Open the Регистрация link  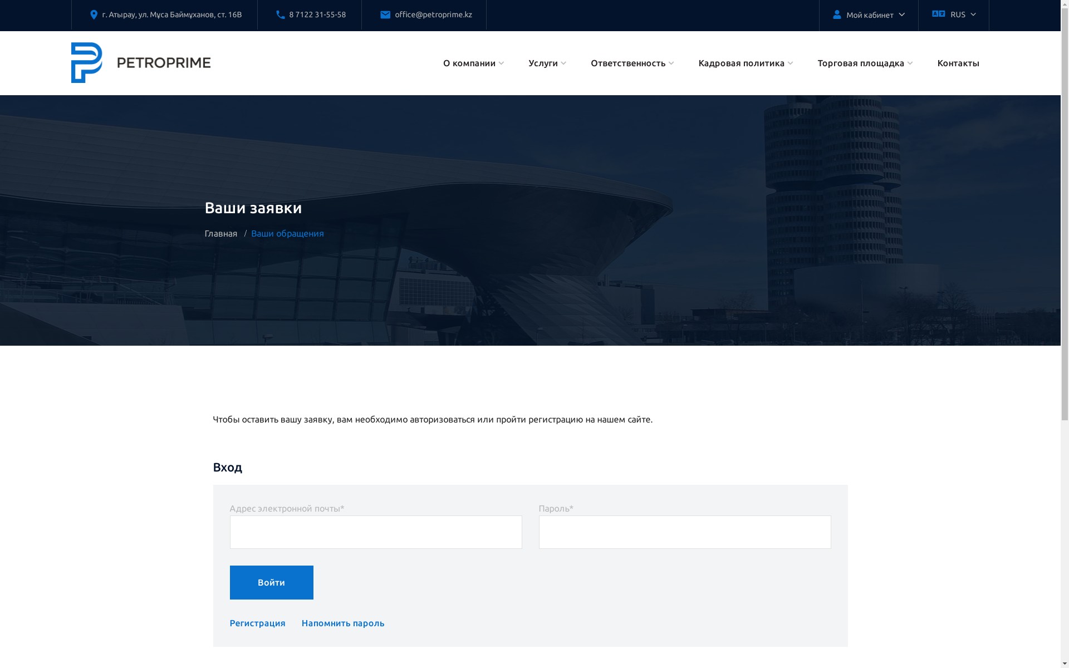coord(257,623)
